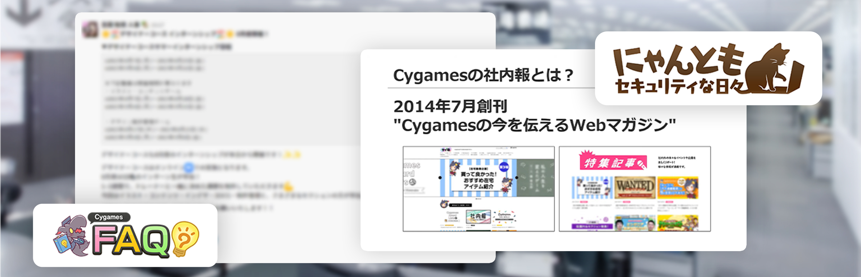861x277 pixels.
Task: Click the site logo atop the left magazine screenshot
Action: (445, 150)
